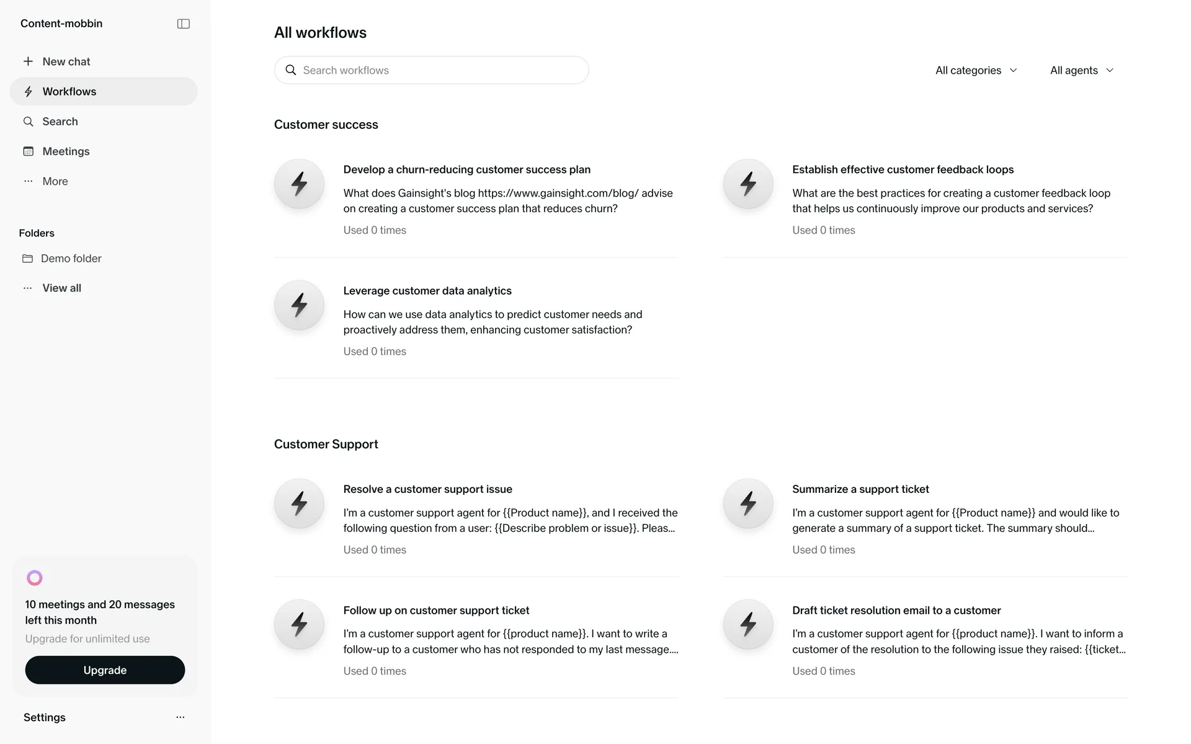Click the plus icon beside New chat

28,61
